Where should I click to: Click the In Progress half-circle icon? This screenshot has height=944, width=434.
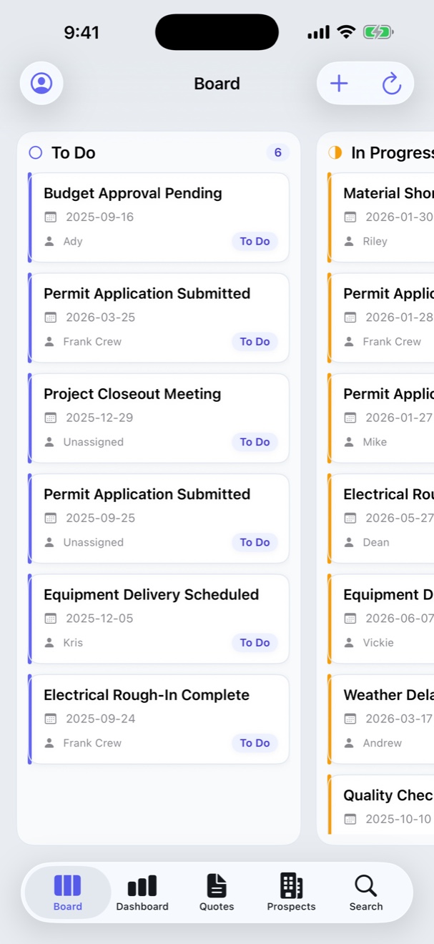click(x=335, y=152)
